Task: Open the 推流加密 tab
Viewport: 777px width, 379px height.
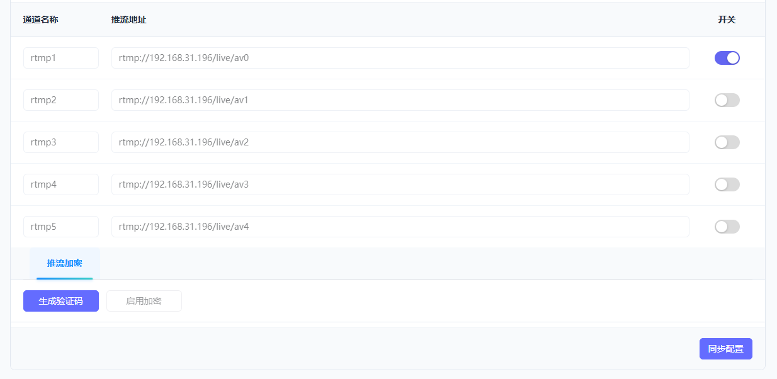Action: pyautogui.click(x=64, y=263)
